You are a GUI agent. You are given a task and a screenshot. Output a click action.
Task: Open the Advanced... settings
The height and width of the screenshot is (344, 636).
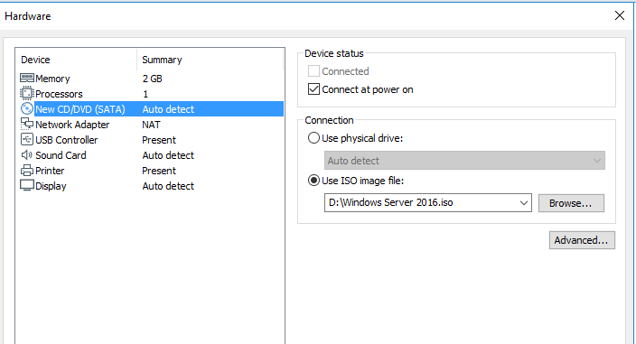pyautogui.click(x=582, y=240)
